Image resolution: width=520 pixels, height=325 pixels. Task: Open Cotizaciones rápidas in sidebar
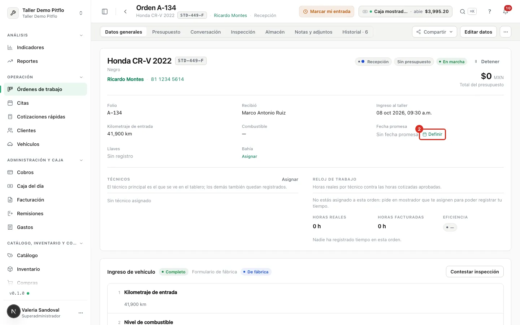click(x=45, y=117)
